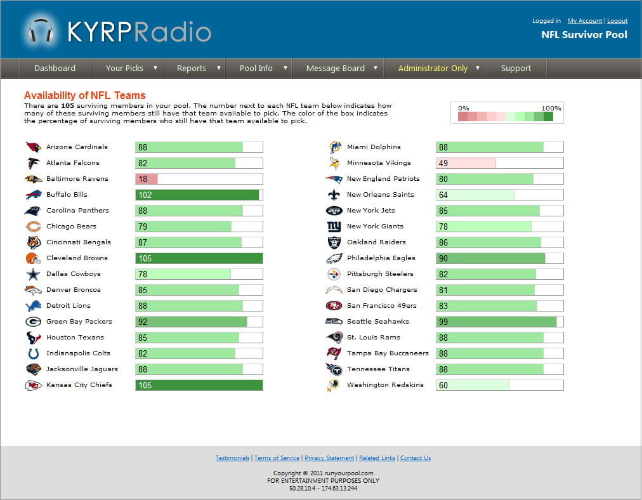Image resolution: width=642 pixels, height=500 pixels.
Task: Open the Administrator Only menu
Action: (477, 68)
